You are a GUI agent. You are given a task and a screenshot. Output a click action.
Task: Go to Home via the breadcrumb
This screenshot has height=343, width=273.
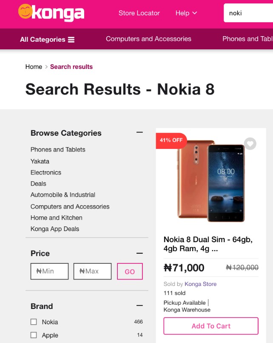34,67
